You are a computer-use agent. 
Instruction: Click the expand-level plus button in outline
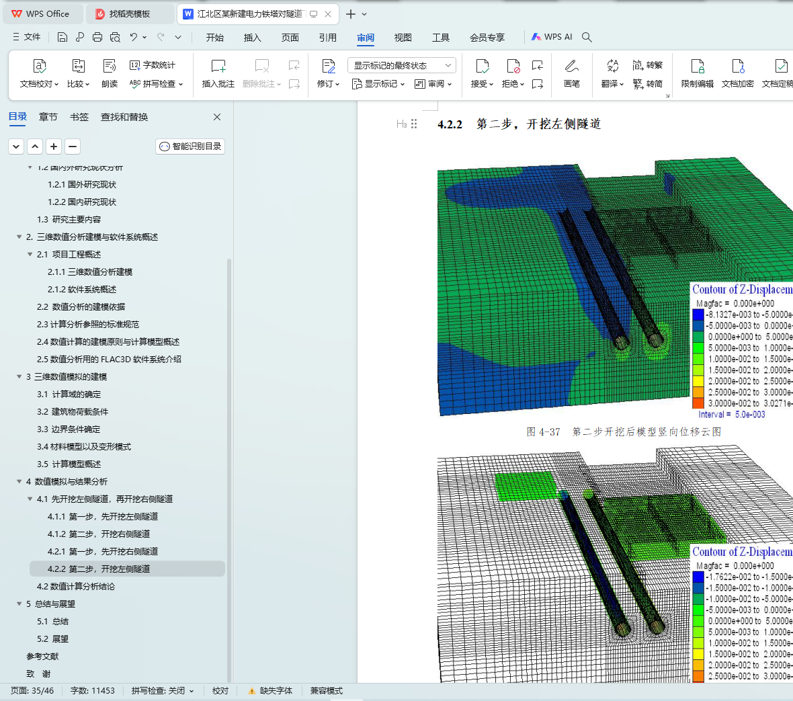(x=54, y=147)
